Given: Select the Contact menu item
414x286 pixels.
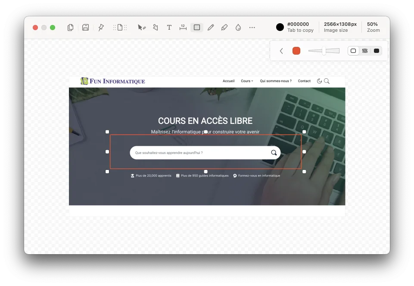Looking at the screenshot, I should [304, 81].
